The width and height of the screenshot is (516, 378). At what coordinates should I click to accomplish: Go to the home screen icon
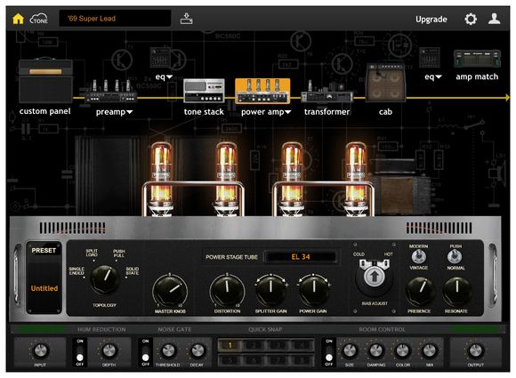pyautogui.click(x=18, y=19)
